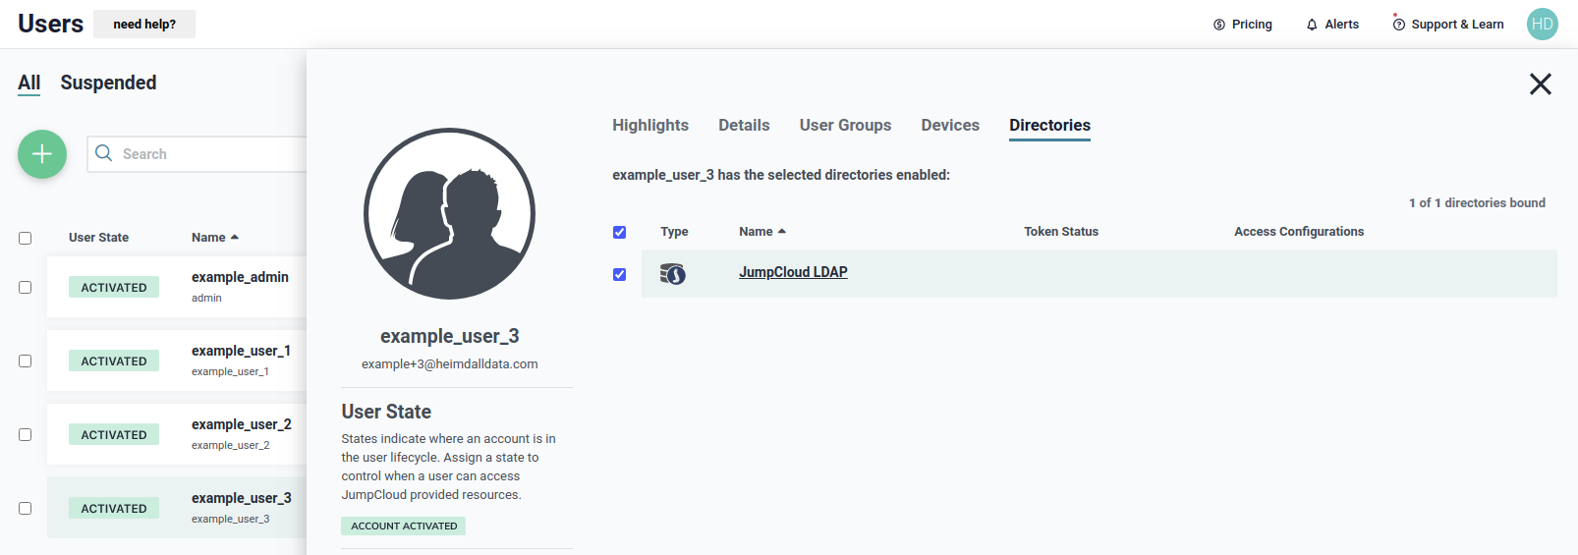Click the HD account avatar

click(1542, 25)
